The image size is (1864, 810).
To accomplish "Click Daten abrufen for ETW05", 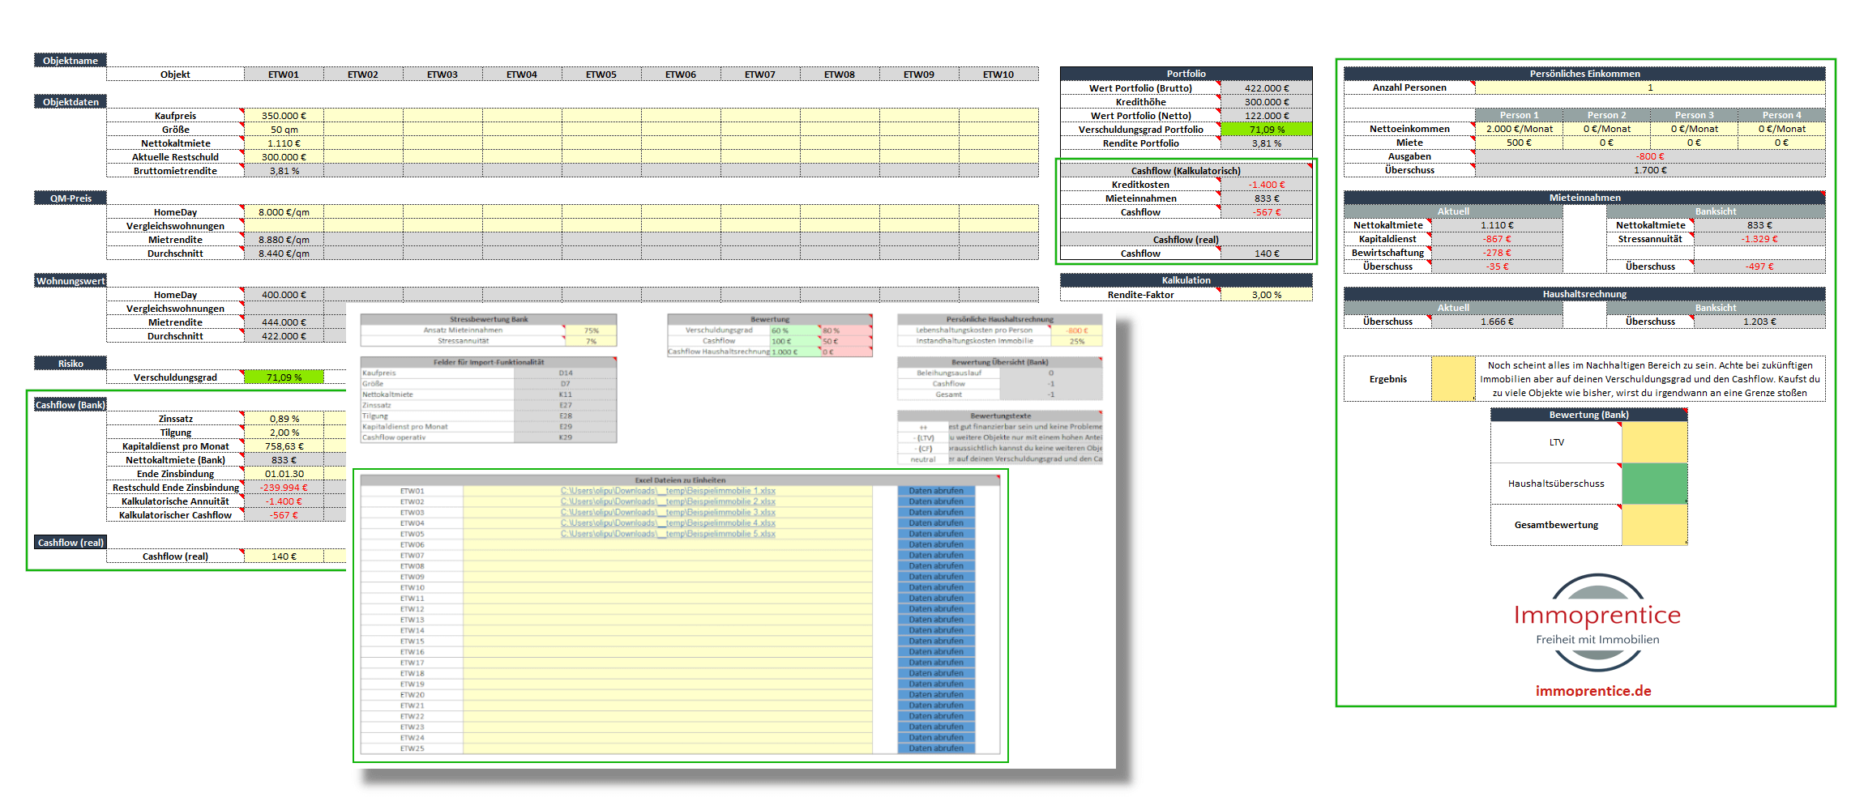I will click(x=936, y=534).
